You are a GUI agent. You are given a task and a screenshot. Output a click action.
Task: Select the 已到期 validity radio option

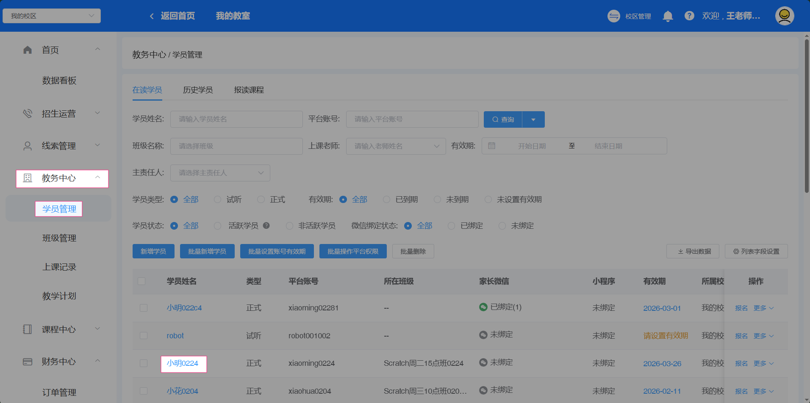point(387,200)
